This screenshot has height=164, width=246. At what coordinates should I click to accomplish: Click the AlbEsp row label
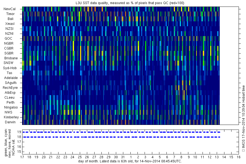10,93
